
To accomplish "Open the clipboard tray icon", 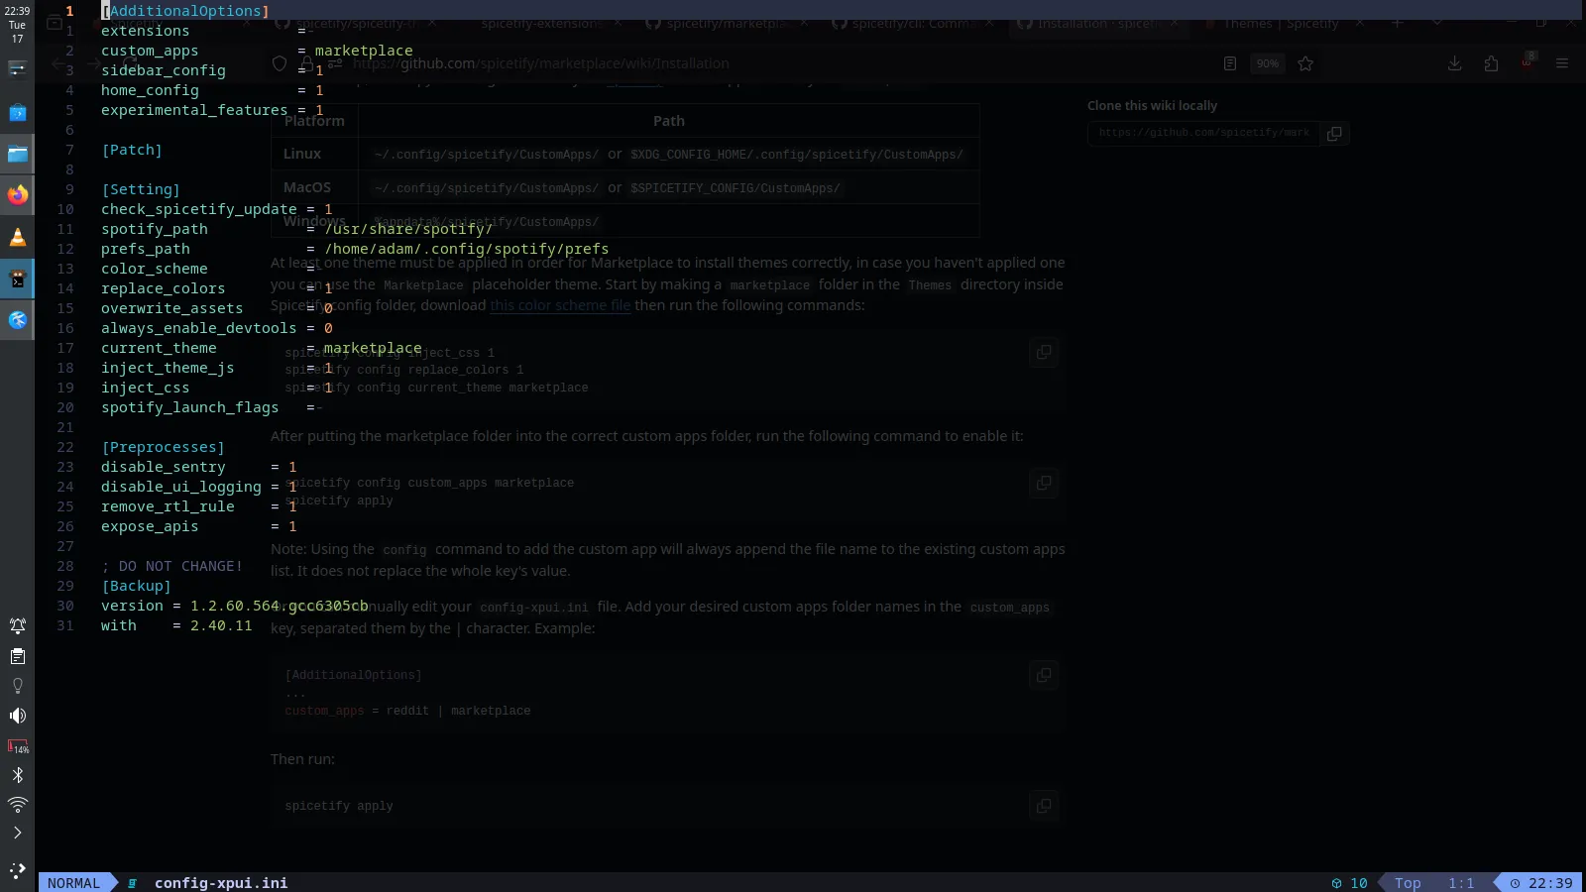I will 17,656.
